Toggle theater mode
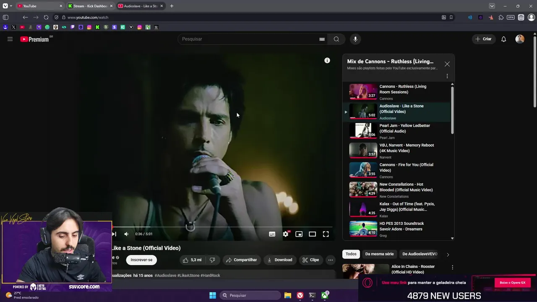The image size is (537, 302). tap(313, 234)
